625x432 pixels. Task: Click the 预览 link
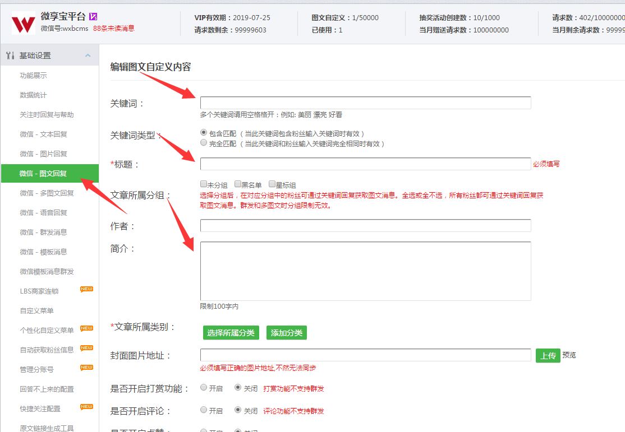[x=569, y=355]
